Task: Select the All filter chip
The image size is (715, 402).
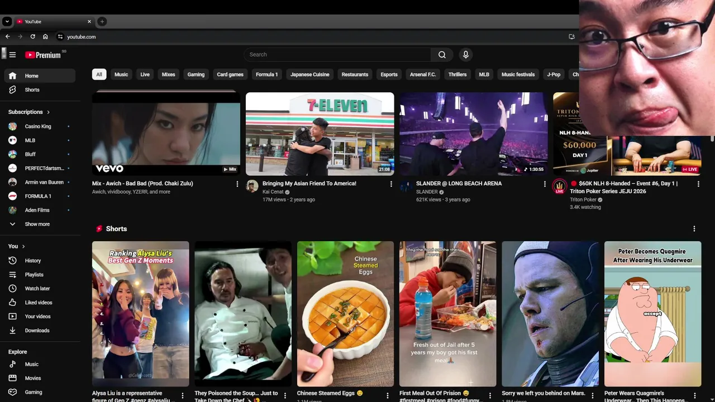Action: [x=99, y=74]
